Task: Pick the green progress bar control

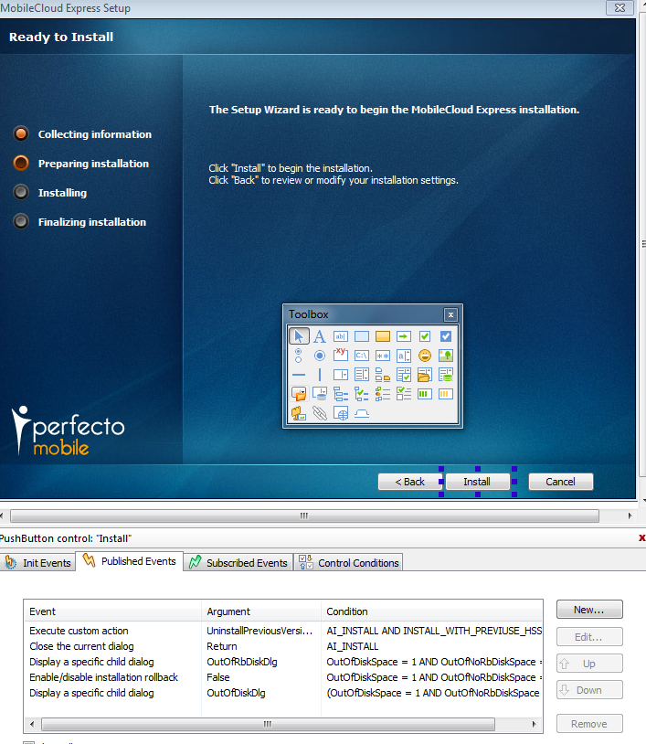Action: pos(425,394)
